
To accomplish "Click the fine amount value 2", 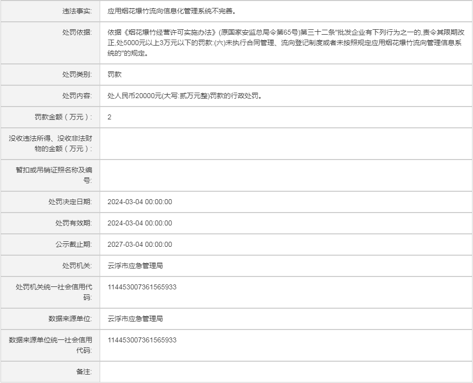I will tap(110, 117).
